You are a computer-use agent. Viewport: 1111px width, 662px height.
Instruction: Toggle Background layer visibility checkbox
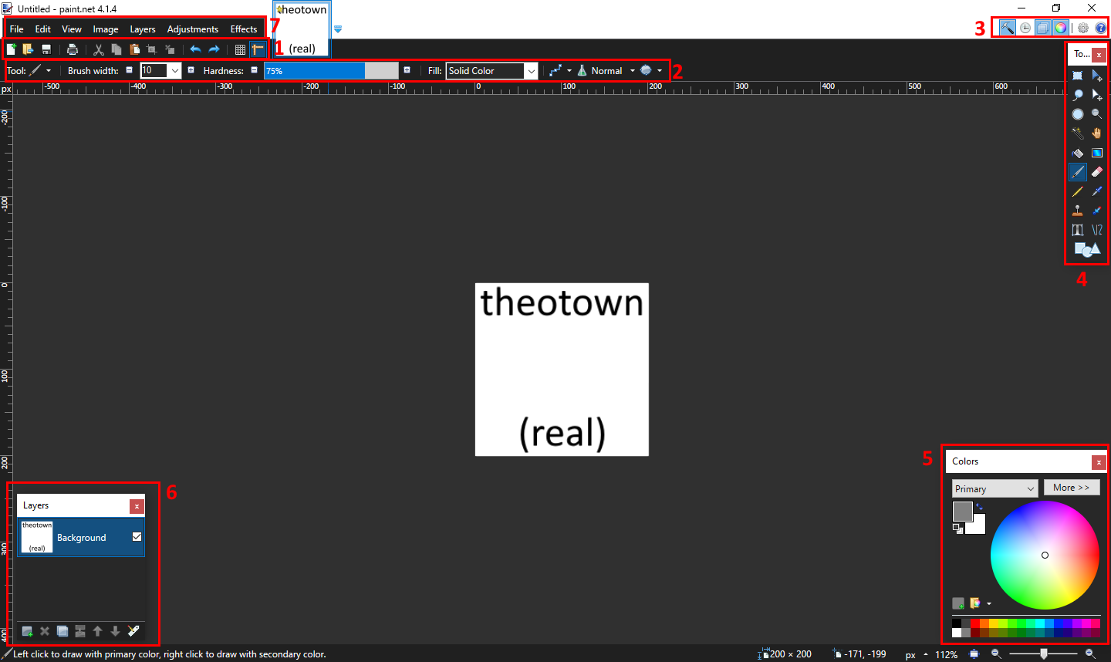tap(137, 537)
